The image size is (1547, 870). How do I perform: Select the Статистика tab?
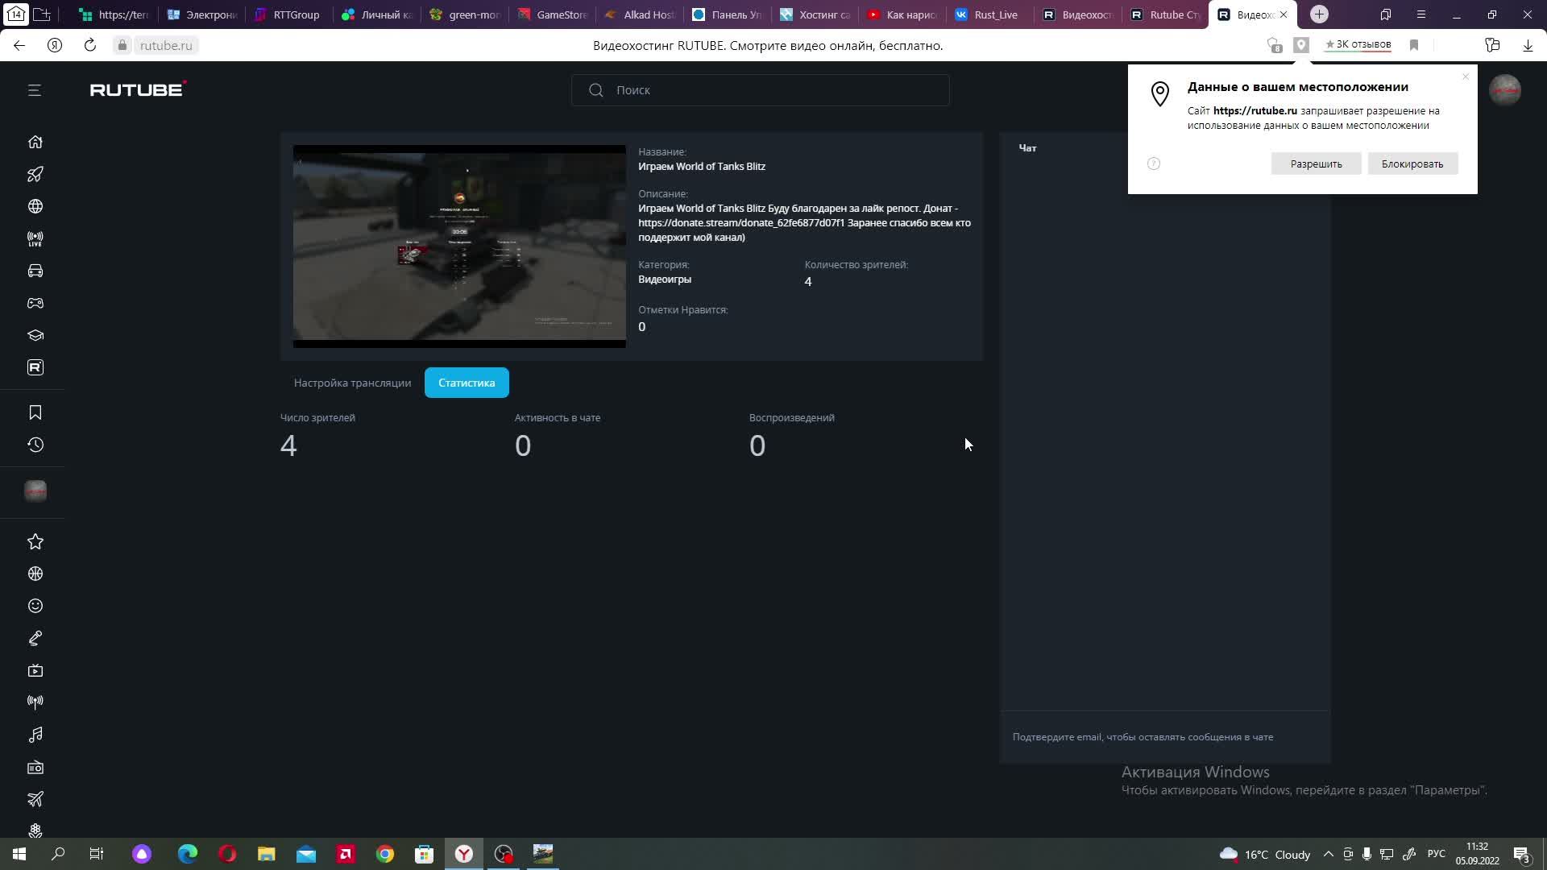(x=467, y=383)
